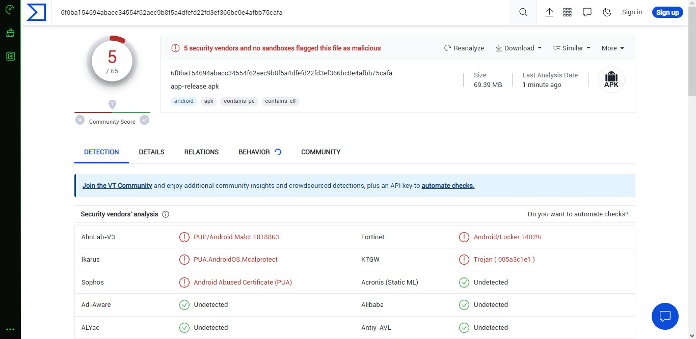The height and width of the screenshot is (339, 696).
Task: Open the apps grid icon
Action: (x=567, y=12)
